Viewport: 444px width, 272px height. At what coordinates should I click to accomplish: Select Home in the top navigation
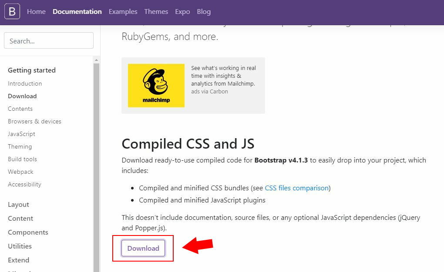tap(36, 12)
